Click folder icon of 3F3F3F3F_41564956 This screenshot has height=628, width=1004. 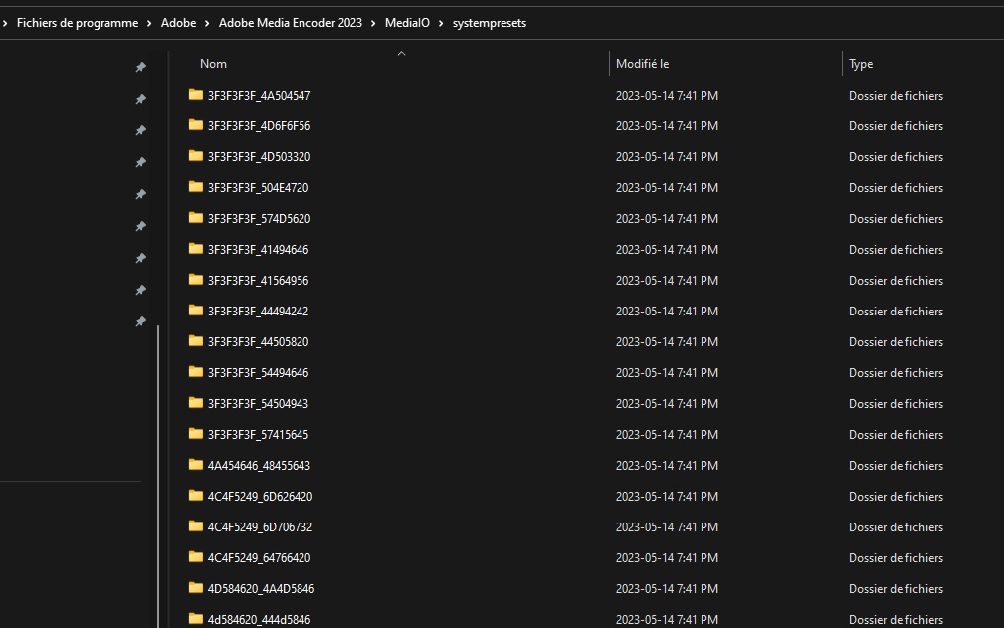pos(196,279)
